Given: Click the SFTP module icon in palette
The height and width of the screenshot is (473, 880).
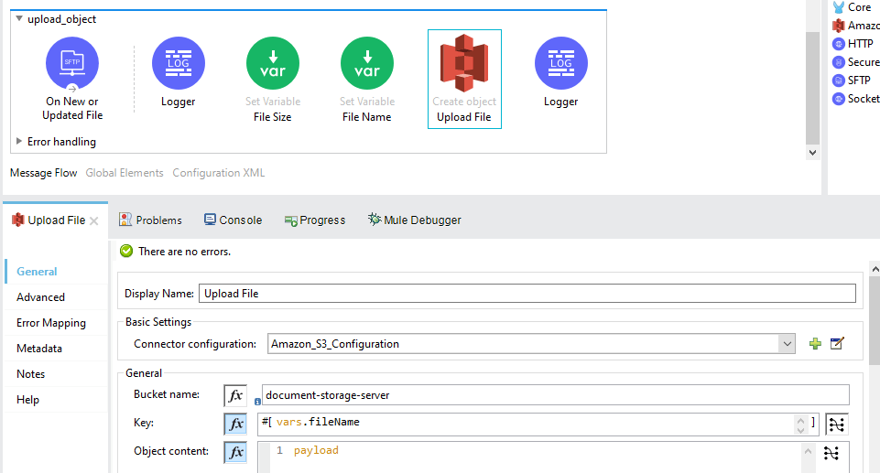Looking at the screenshot, I should click(839, 81).
